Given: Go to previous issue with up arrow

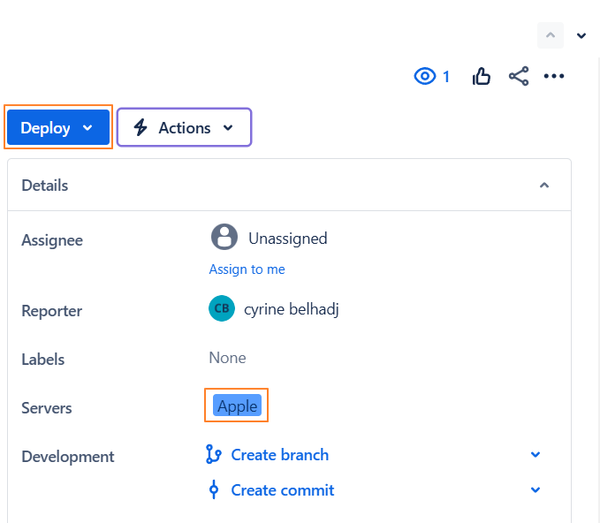Looking at the screenshot, I should pos(550,35).
